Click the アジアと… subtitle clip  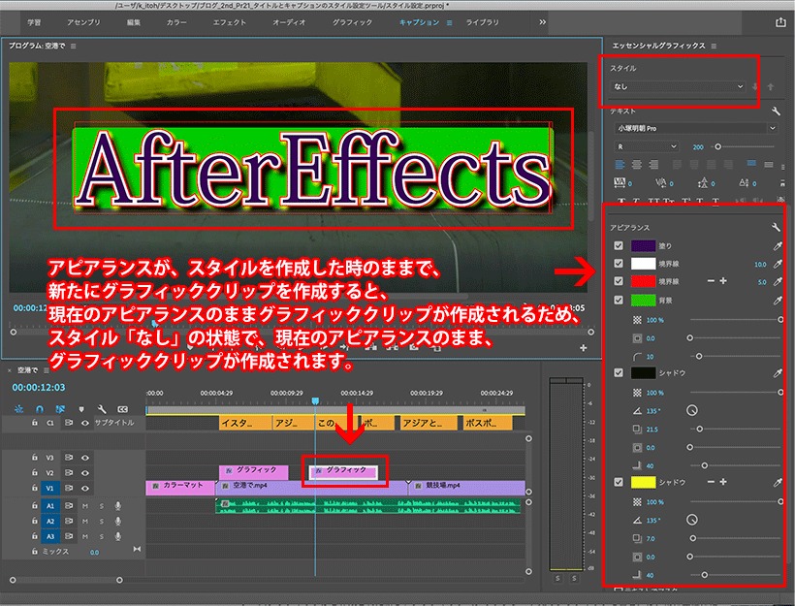coord(429,423)
